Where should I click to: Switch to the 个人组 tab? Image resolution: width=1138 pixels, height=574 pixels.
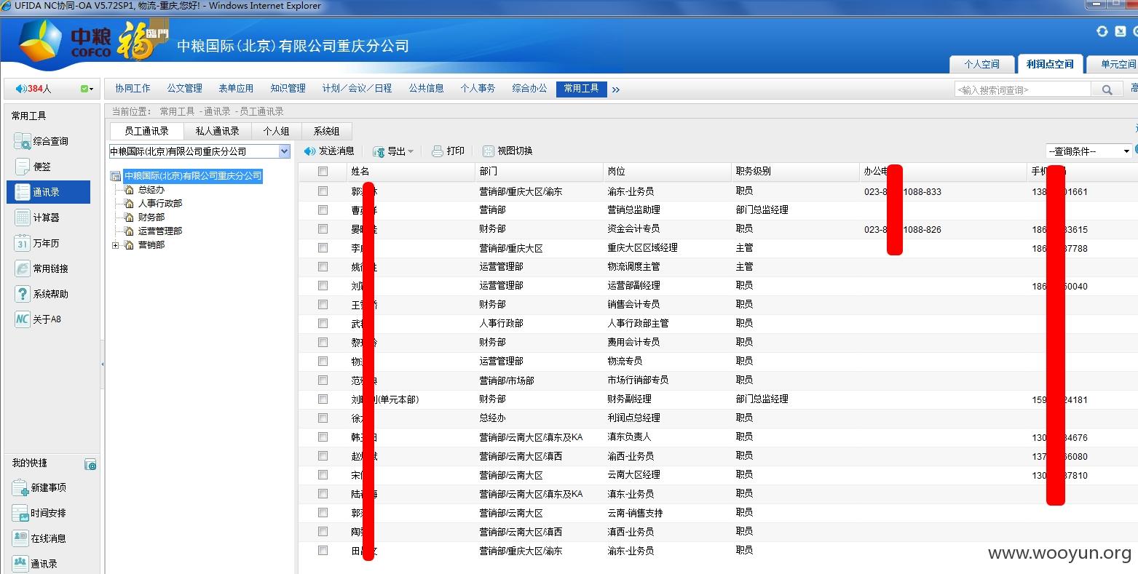coord(276,131)
